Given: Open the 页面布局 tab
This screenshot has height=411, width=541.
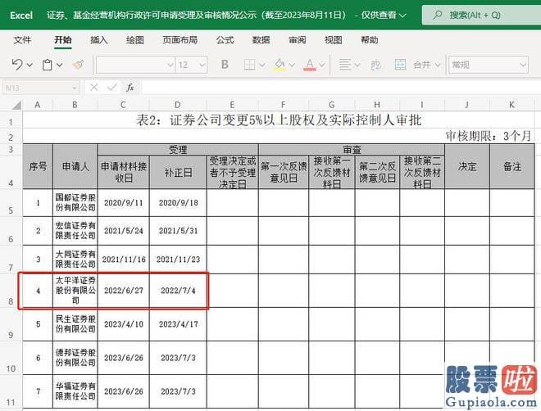Looking at the screenshot, I should point(180,40).
